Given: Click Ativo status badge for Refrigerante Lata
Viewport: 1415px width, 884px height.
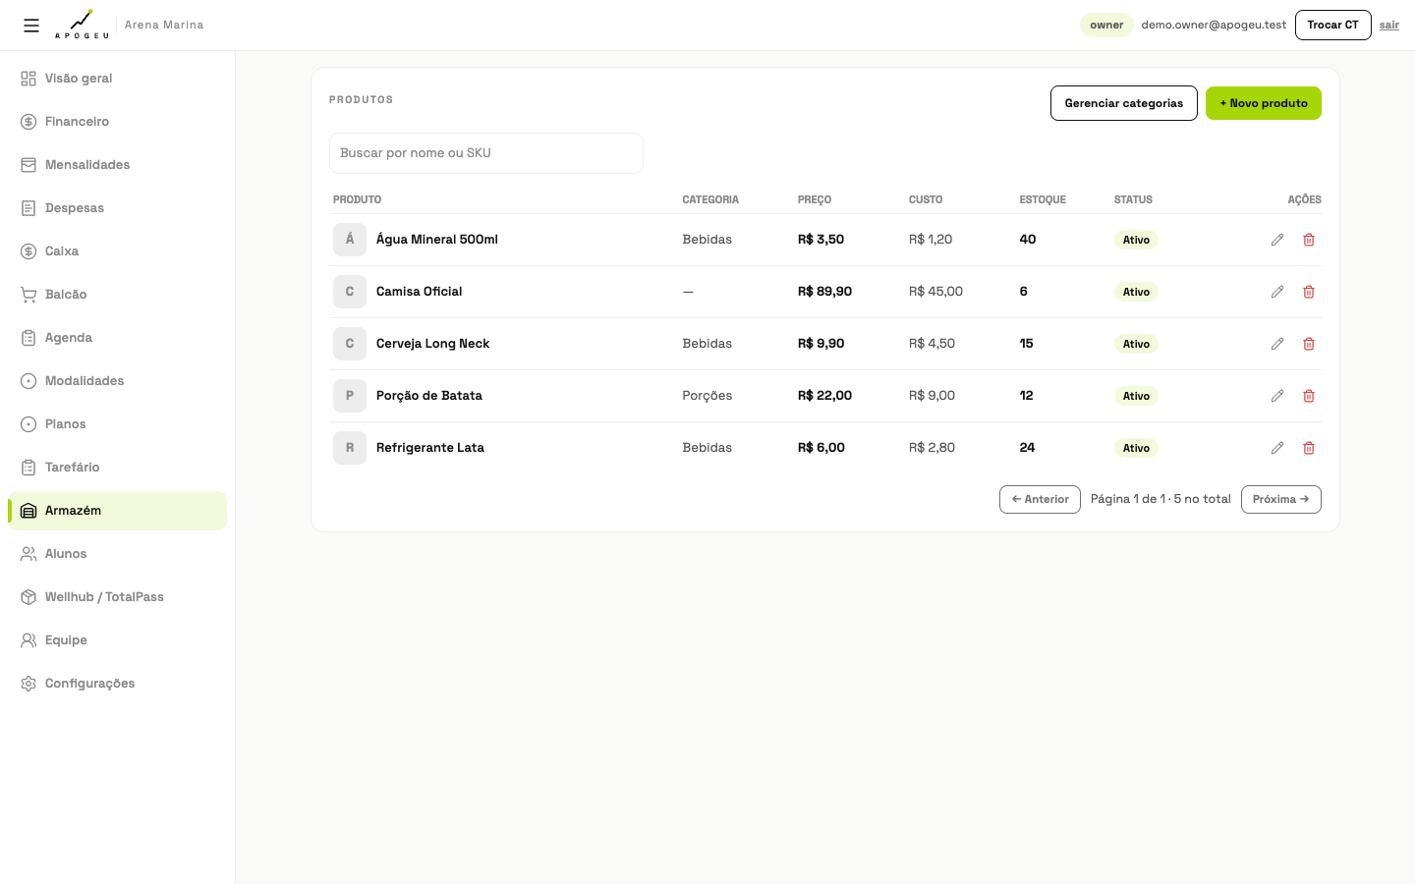Looking at the screenshot, I should click(x=1136, y=448).
